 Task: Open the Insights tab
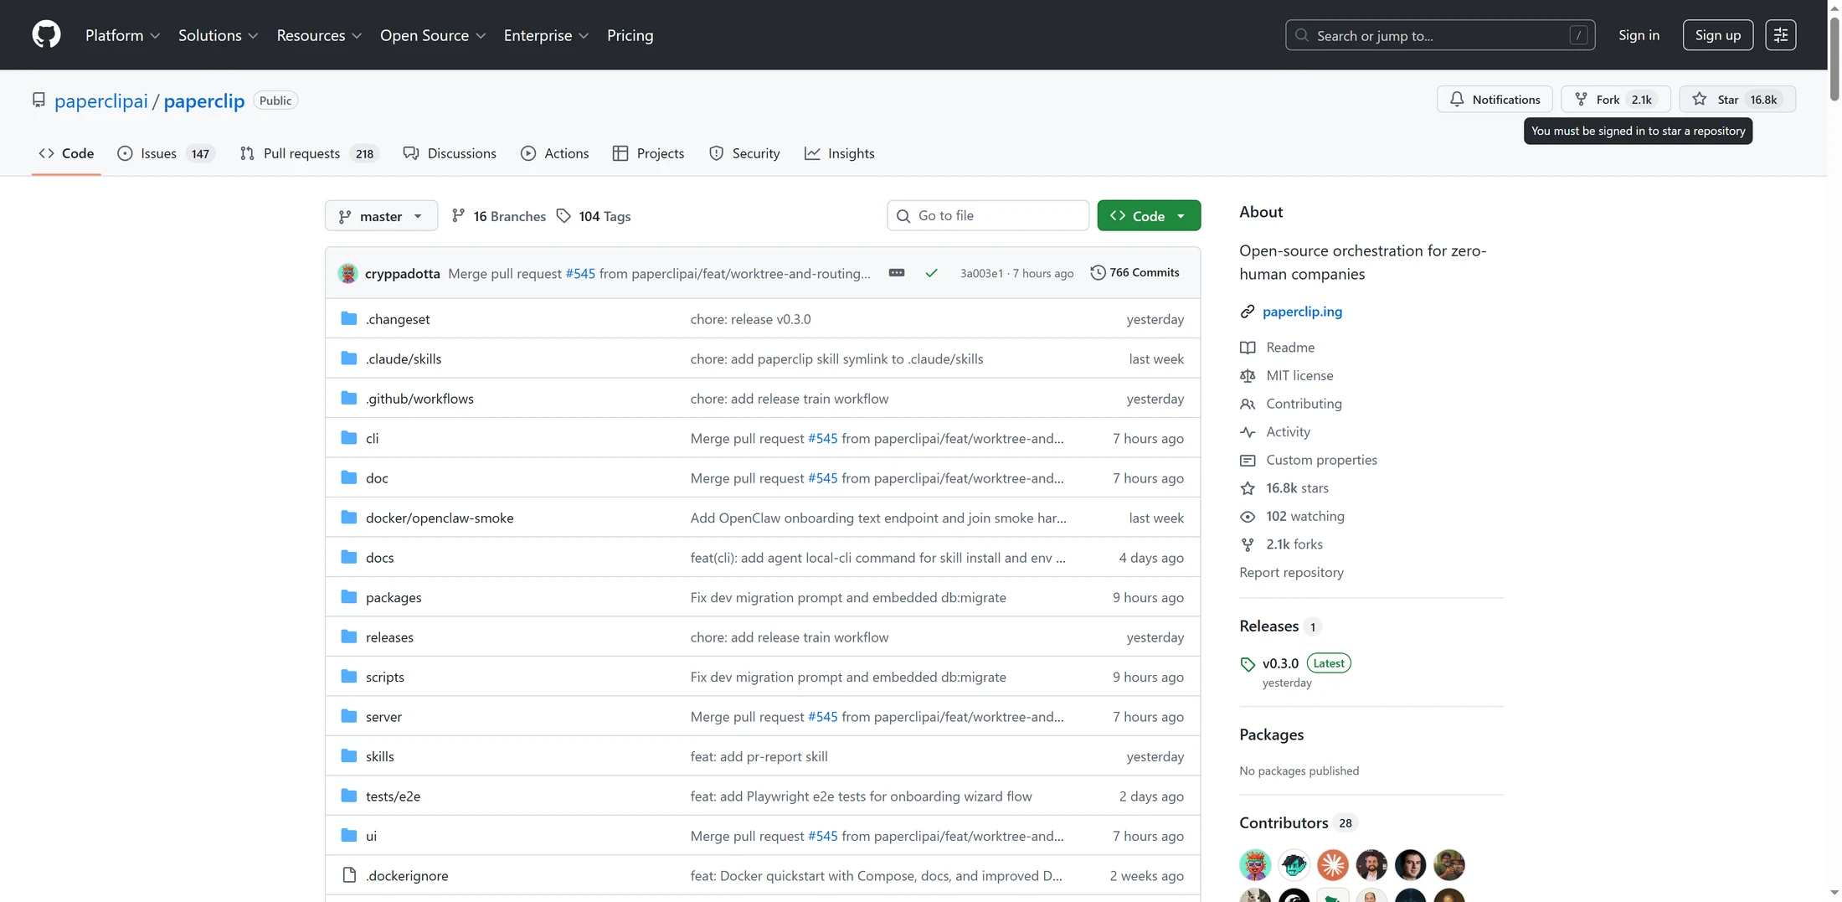coord(840,153)
